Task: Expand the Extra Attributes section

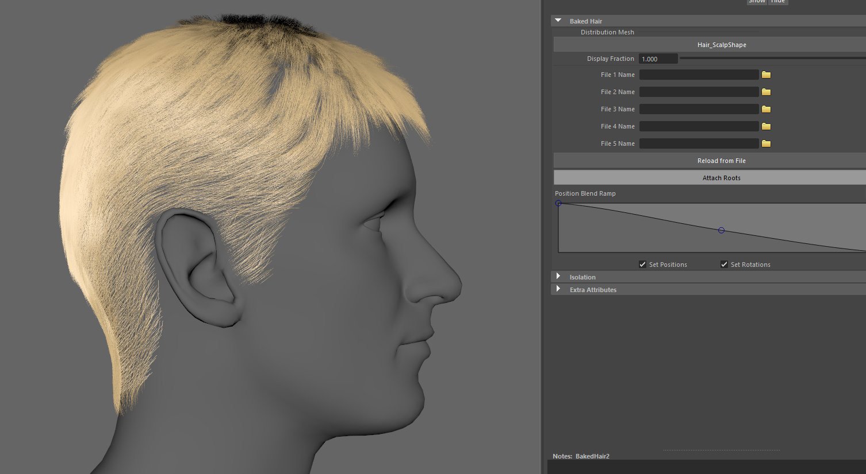Action: 558,289
